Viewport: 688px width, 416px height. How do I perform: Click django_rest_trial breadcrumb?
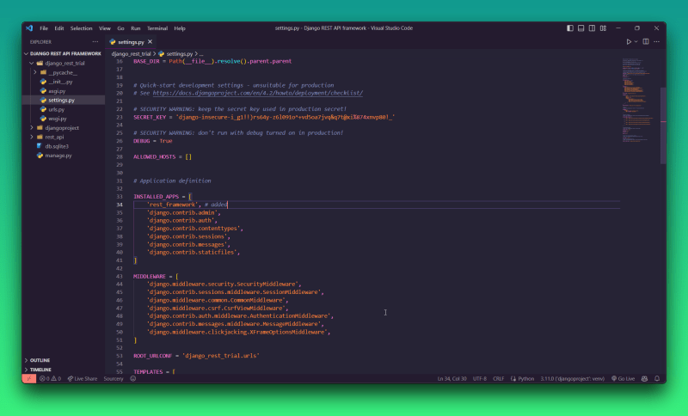(x=131, y=54)
